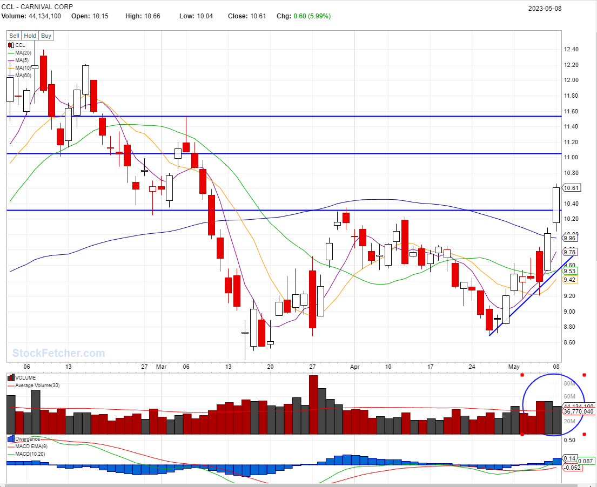Click the 9.96 MA(60) value tag
The height and width of the screenshot is (487, 597).
pos(569,238)
